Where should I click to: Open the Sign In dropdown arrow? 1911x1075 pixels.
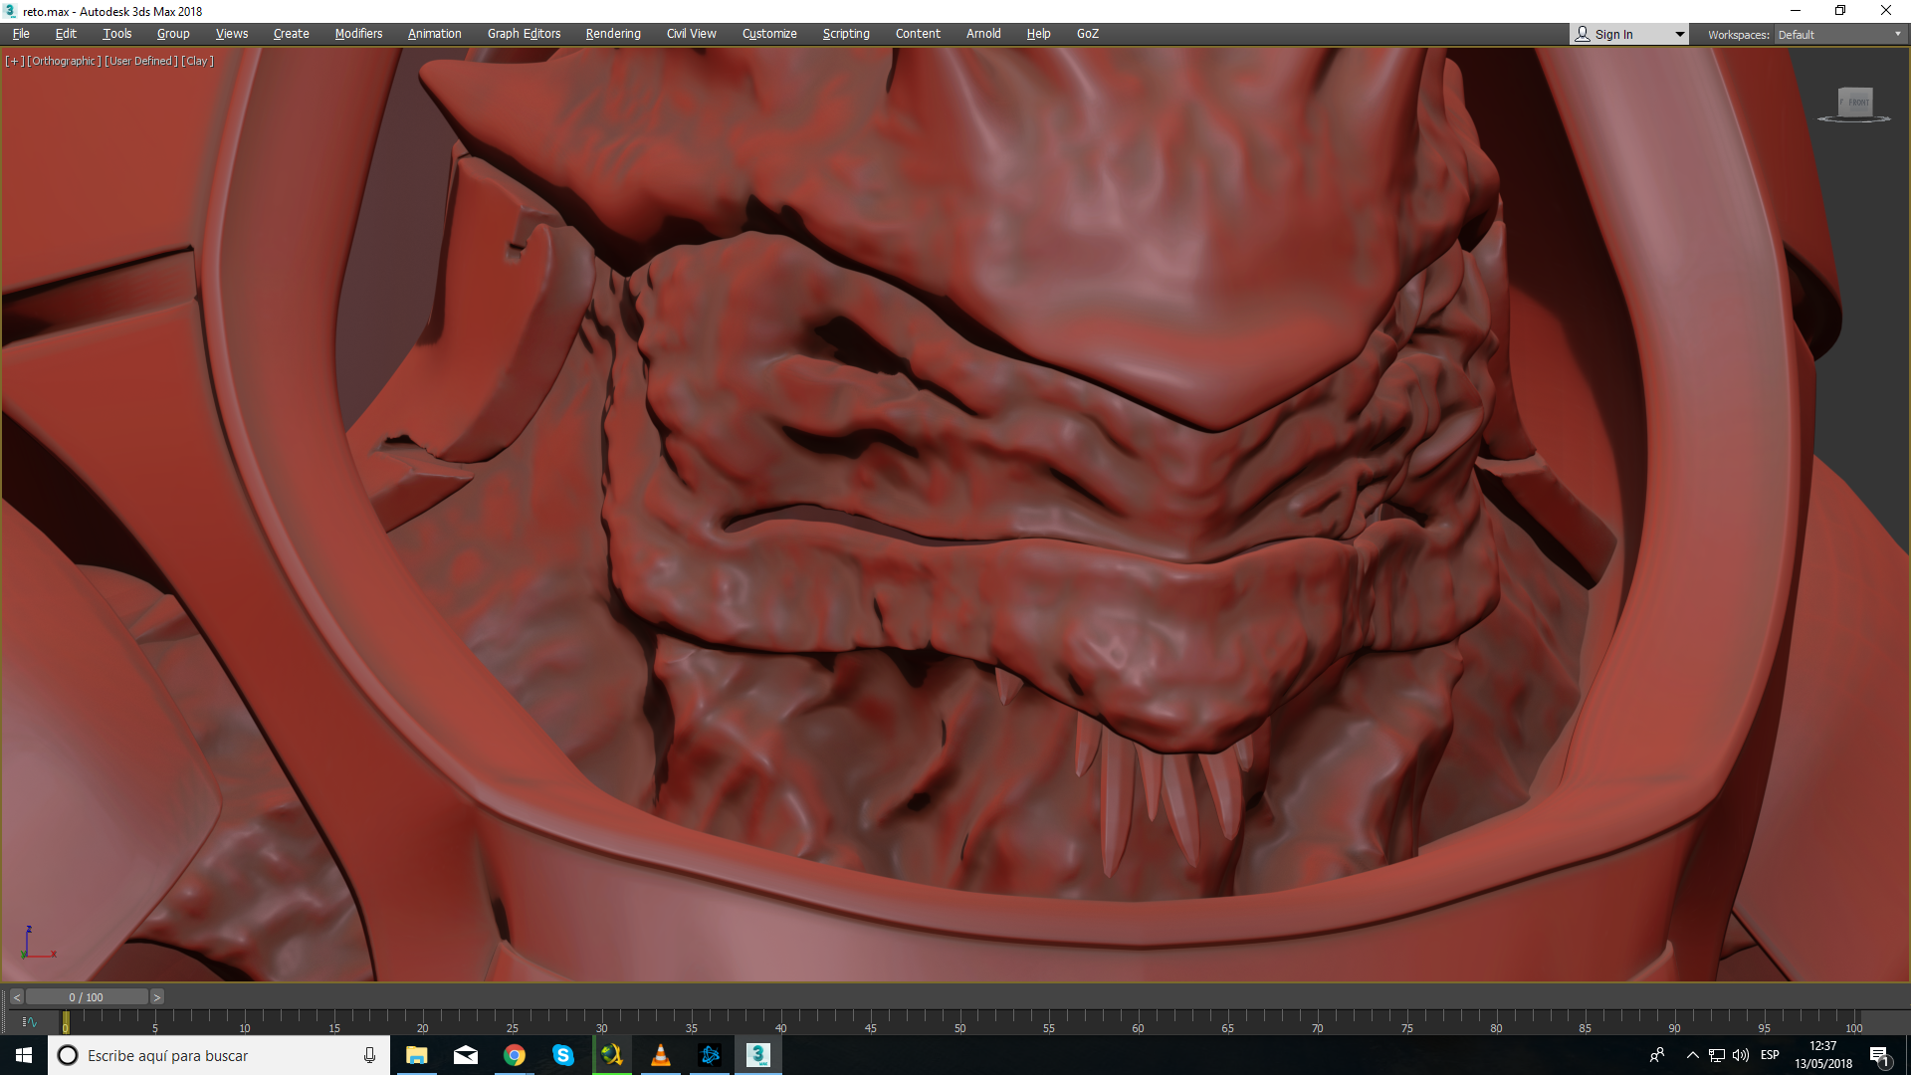point(1679,35)
